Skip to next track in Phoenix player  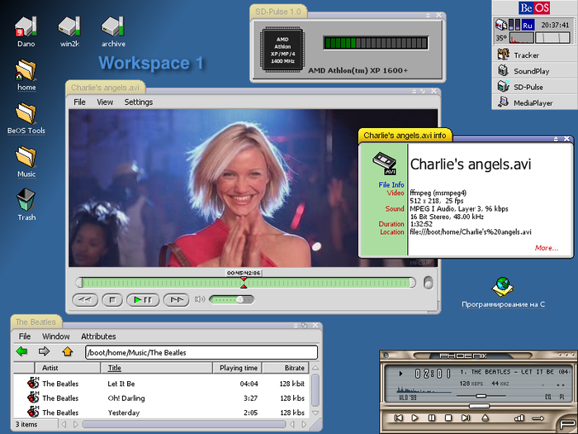point(465,418)
